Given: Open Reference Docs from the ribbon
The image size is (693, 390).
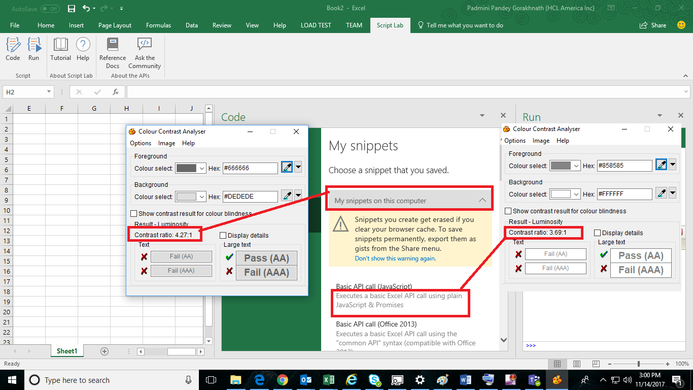Looking at the screenshot, I should (x=113, y=53).
